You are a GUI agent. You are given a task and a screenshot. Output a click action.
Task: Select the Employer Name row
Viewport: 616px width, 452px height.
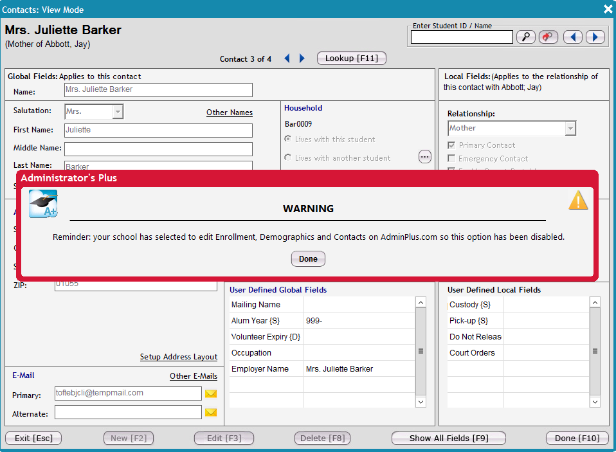(x=322, y=369)
